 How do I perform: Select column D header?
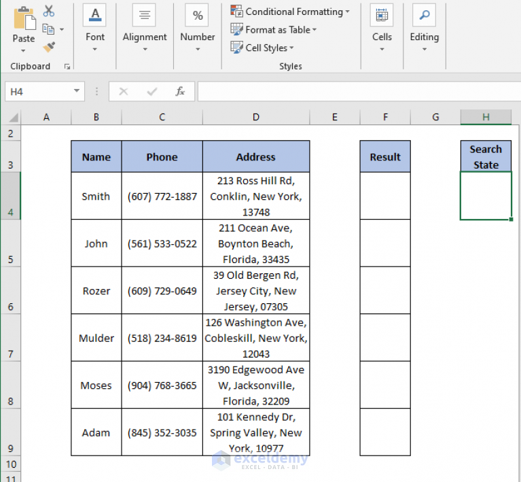[256, 117]
